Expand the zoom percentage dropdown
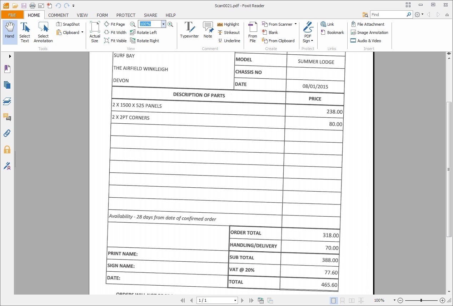 [x=163, y=24]
